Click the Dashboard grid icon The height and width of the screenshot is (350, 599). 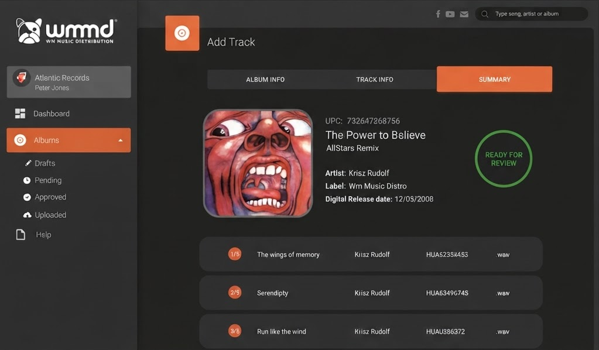pyautogui.click(x=20, y=114)
